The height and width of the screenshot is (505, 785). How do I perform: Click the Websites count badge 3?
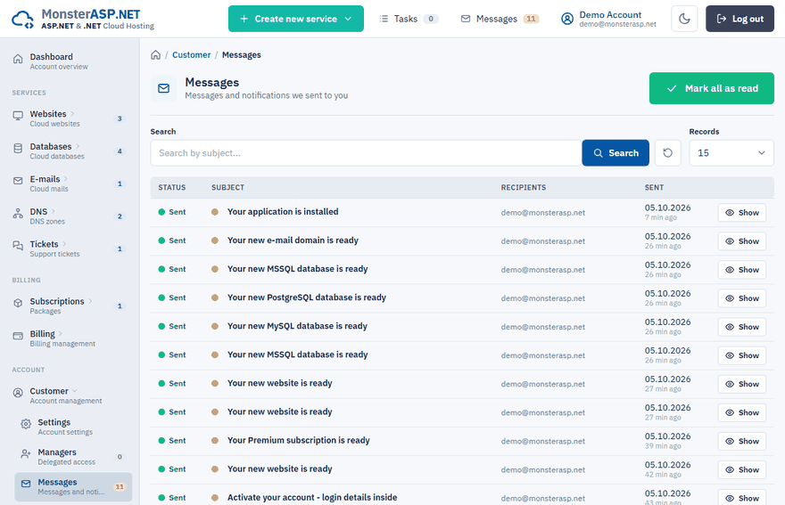click(120, 119)
